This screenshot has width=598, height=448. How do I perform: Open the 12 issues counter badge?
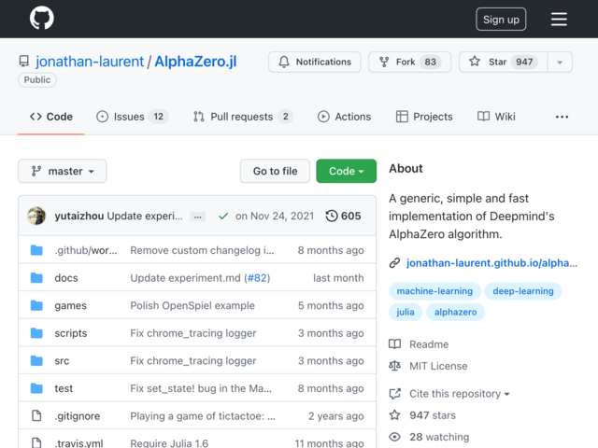[158, 116]
